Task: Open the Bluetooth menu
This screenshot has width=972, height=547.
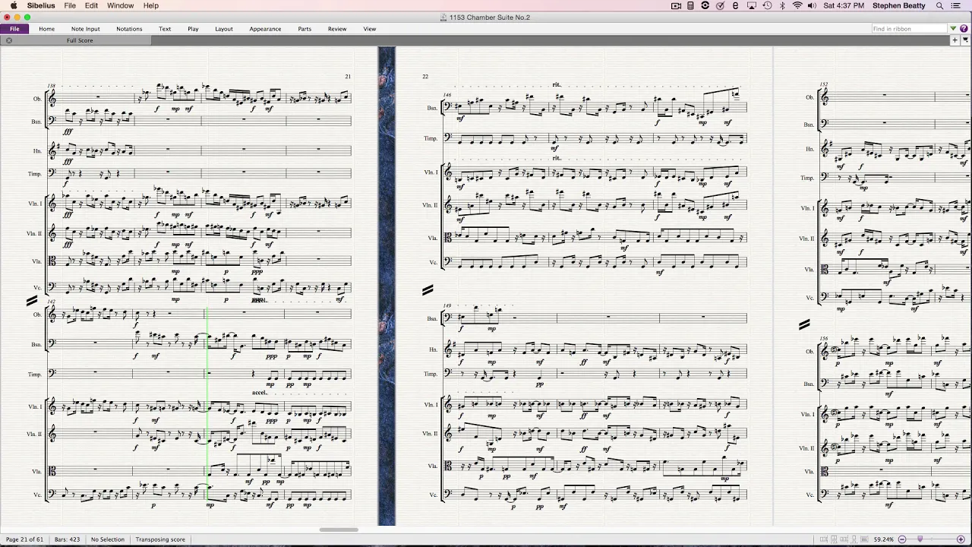Action: (782, 5)
